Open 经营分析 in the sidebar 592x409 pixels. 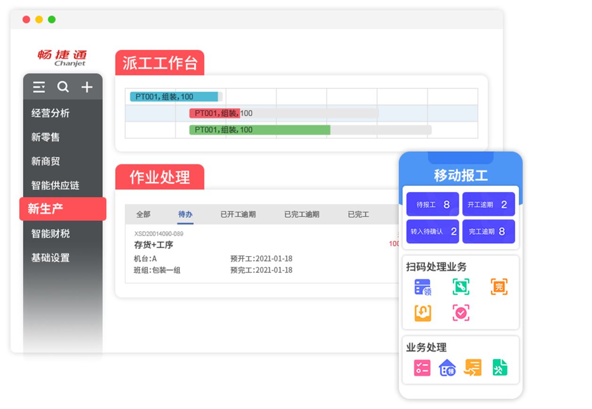pyautogui.click(x=50, y=113)
